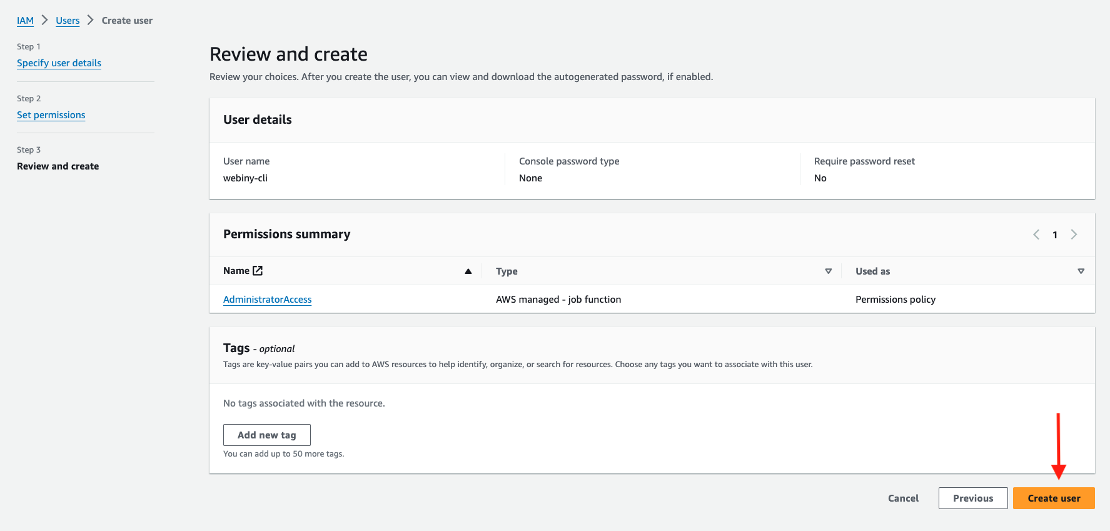Click the orange Create user button
The height and width of the screenshot is (531, 1110).
(1054, 498)
